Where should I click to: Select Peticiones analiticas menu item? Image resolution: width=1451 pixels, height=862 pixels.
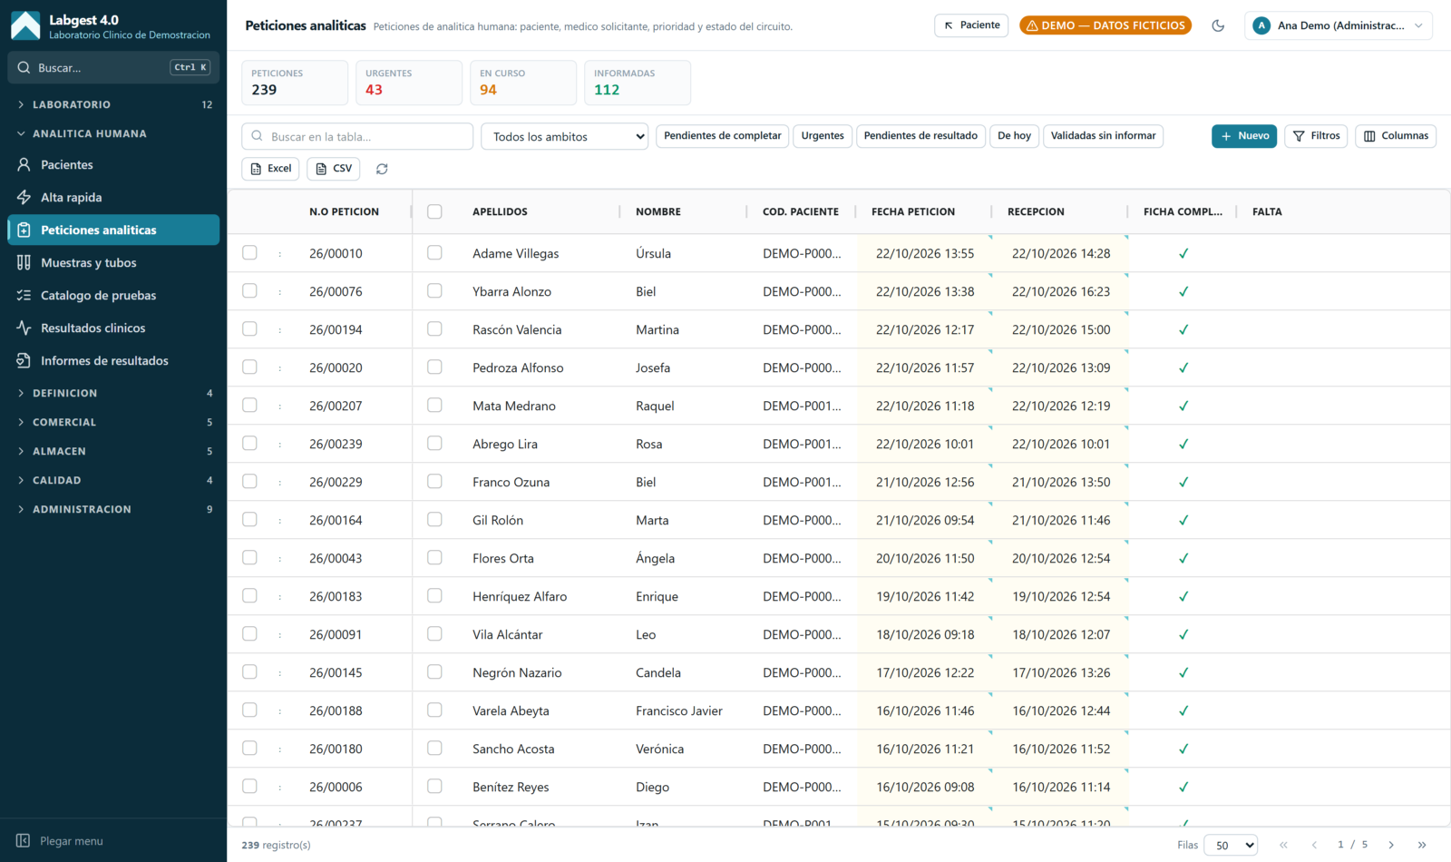point(113,230)
